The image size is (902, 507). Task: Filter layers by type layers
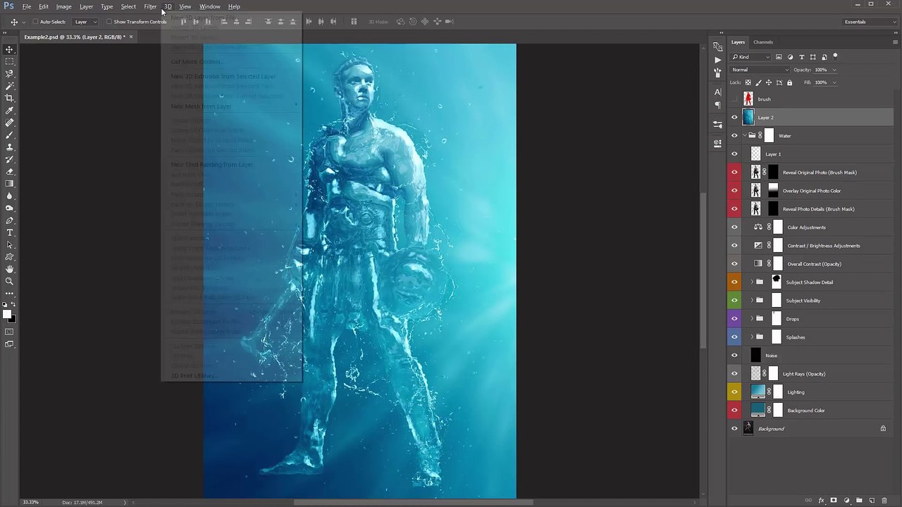801,57
